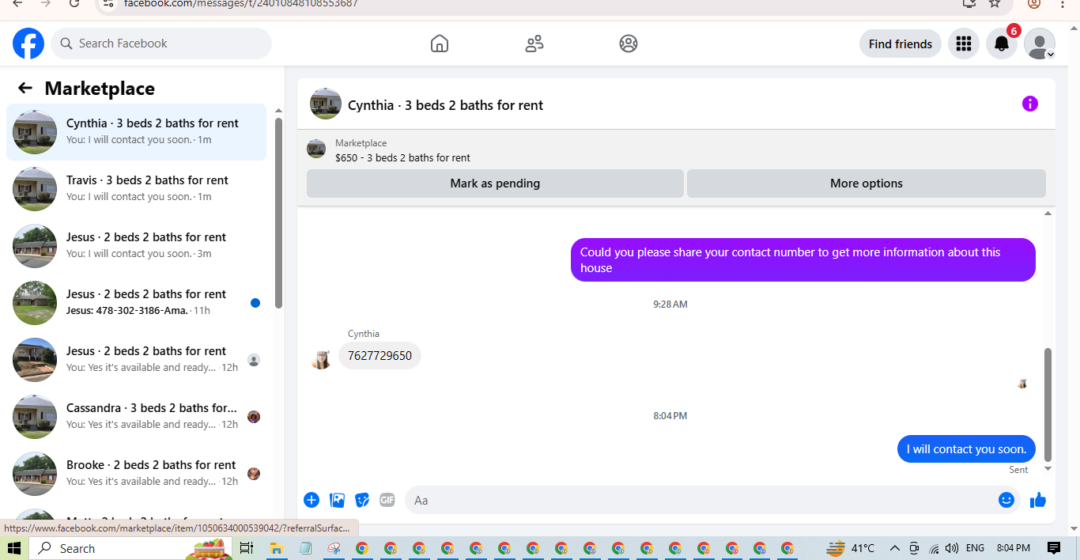Click the Search Facebook field
The height and width of the screenshot is (560, 1080).
(161, 44)
